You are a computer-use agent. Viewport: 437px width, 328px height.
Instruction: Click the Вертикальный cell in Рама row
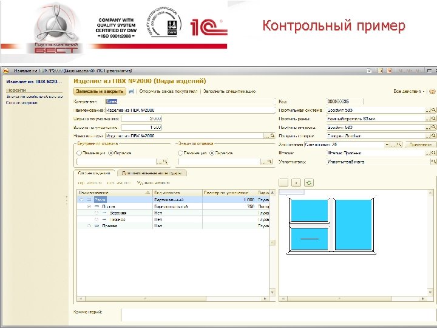click(177, 200)
